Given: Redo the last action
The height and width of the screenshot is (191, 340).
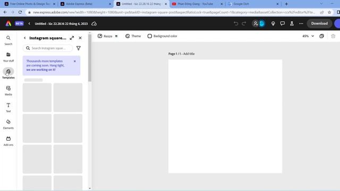Looking at the screenshot, I should point(244,23).
